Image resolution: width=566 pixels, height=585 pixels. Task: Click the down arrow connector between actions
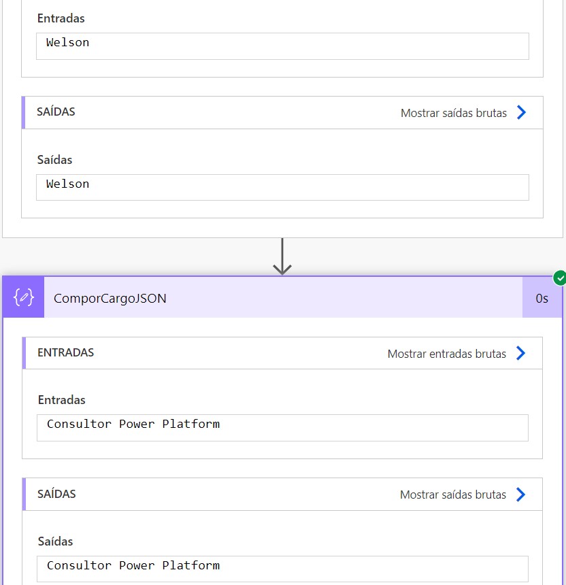point(282,256)
